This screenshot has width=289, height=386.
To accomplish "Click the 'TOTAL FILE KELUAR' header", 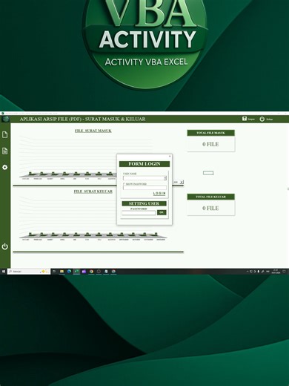I will pyautogui.click(x=211, y=197).
